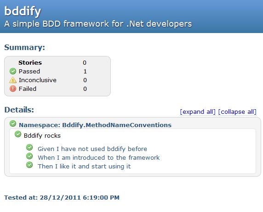Screen dimensions: 263x212
Task: Click the collapse all link
Action: click(237, 112)
